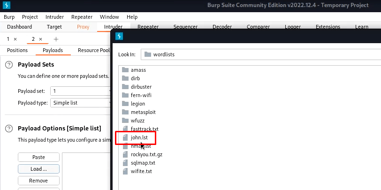The image size is (381, 190).
Task: Click the Paste button
Action: point(38,157)
